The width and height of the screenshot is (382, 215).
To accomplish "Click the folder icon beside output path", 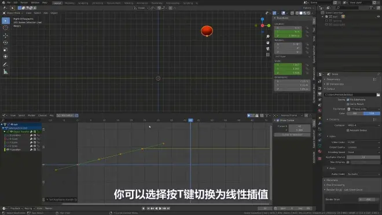I will tap(378, 94).
